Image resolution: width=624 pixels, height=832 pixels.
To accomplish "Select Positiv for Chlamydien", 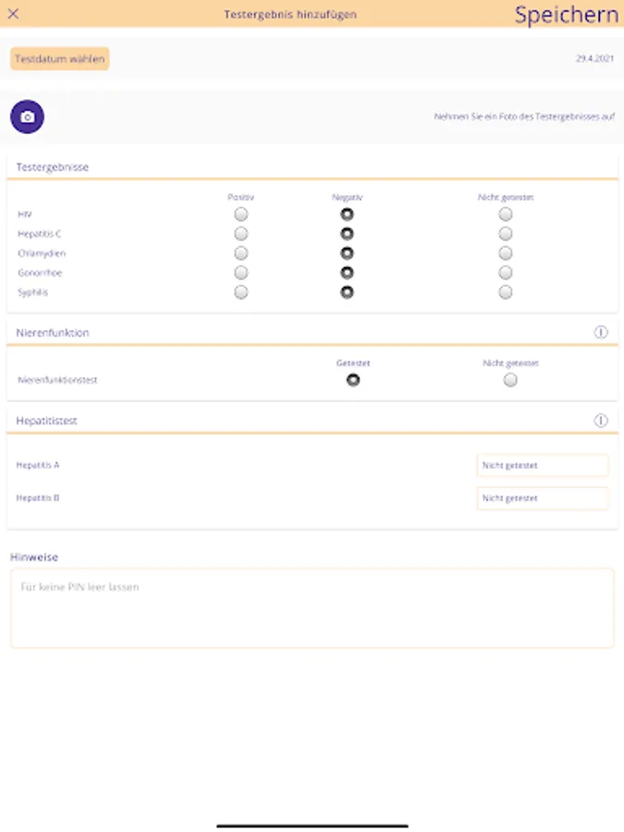I will click(x=241, y=253).
